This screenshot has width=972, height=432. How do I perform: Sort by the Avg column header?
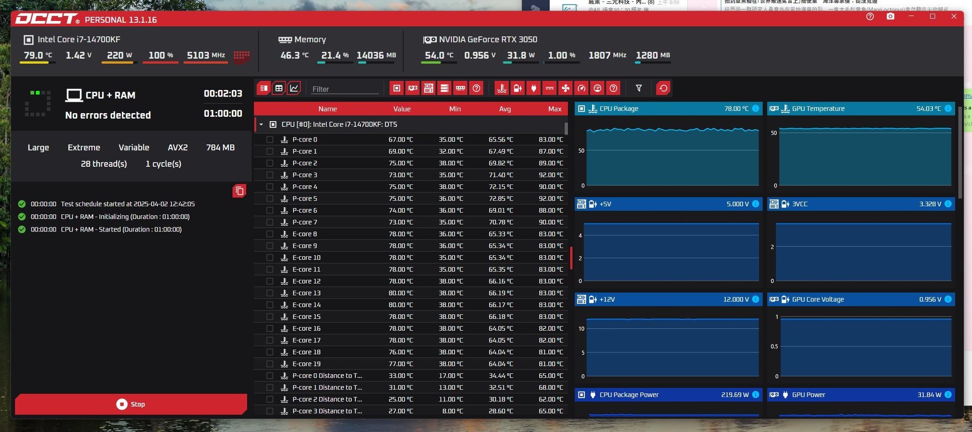pyautogui.click(x=505, y=109)
